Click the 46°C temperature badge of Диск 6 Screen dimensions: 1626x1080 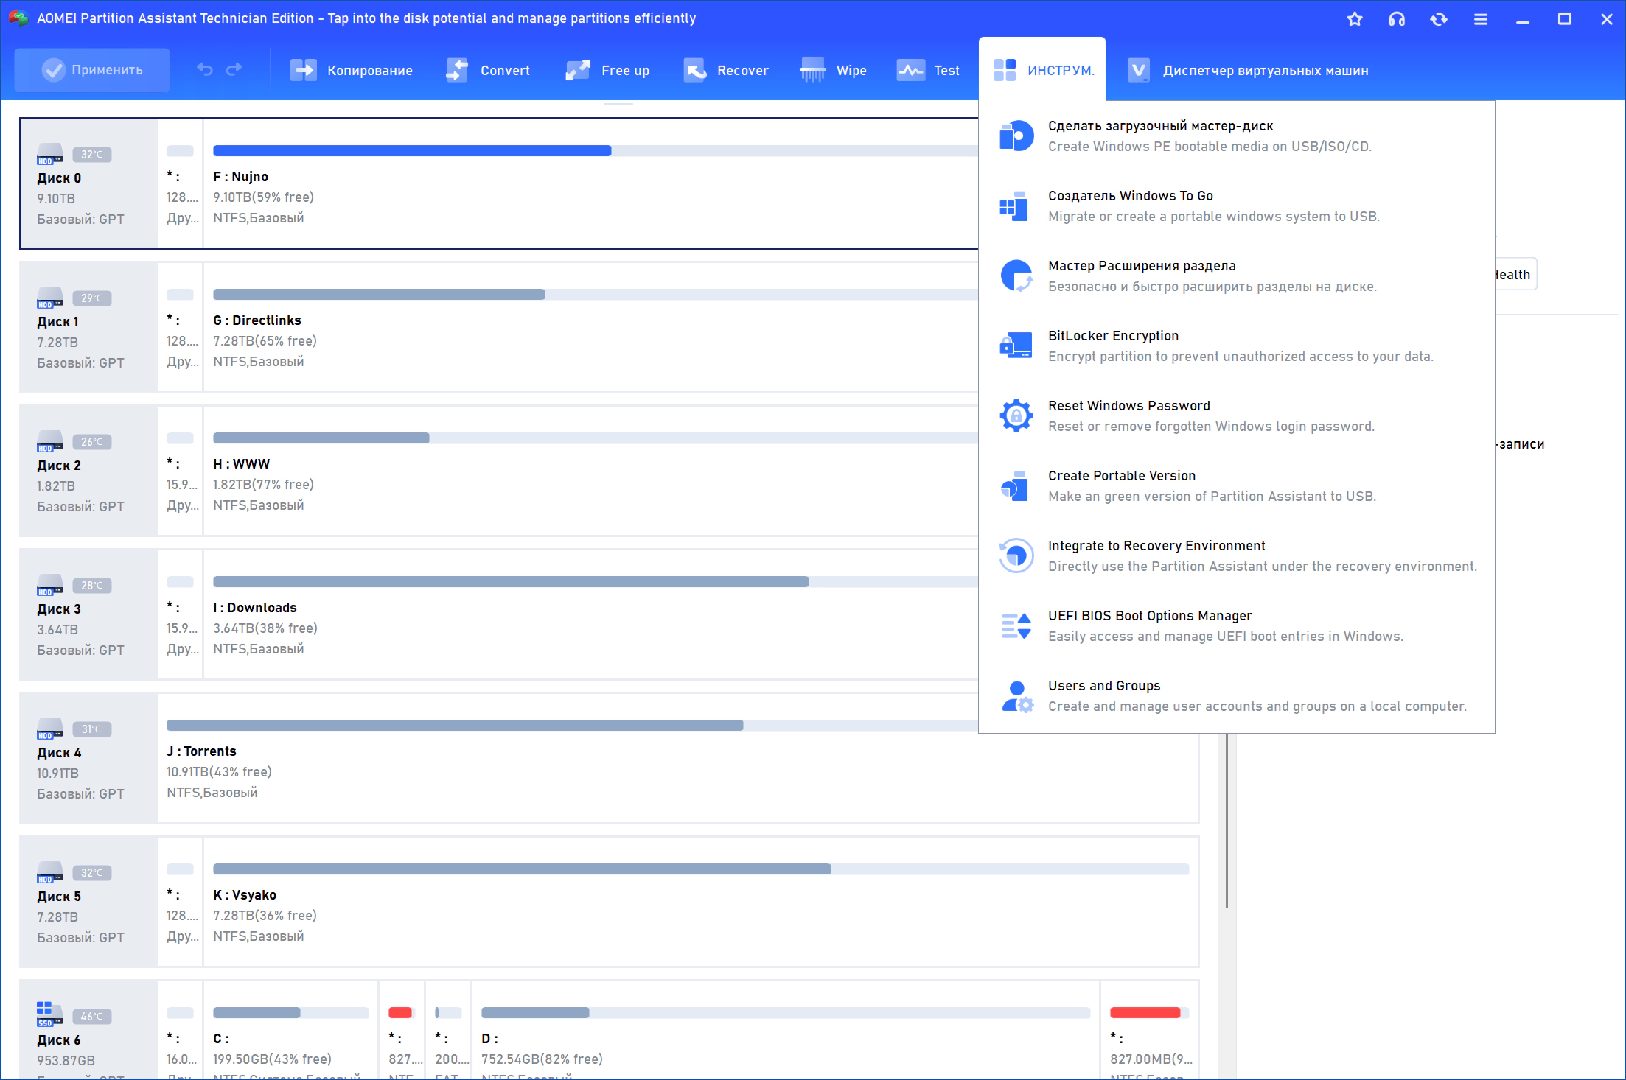[92, 1017]
